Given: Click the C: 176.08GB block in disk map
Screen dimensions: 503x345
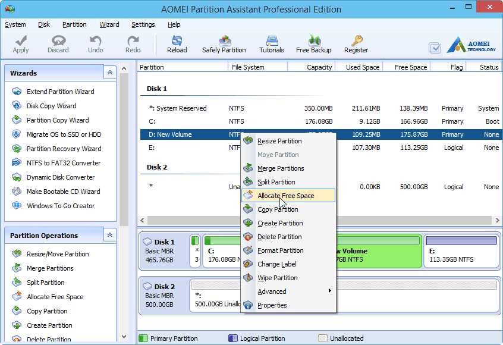Looking at the screenshot, I should tap(222, 251).
